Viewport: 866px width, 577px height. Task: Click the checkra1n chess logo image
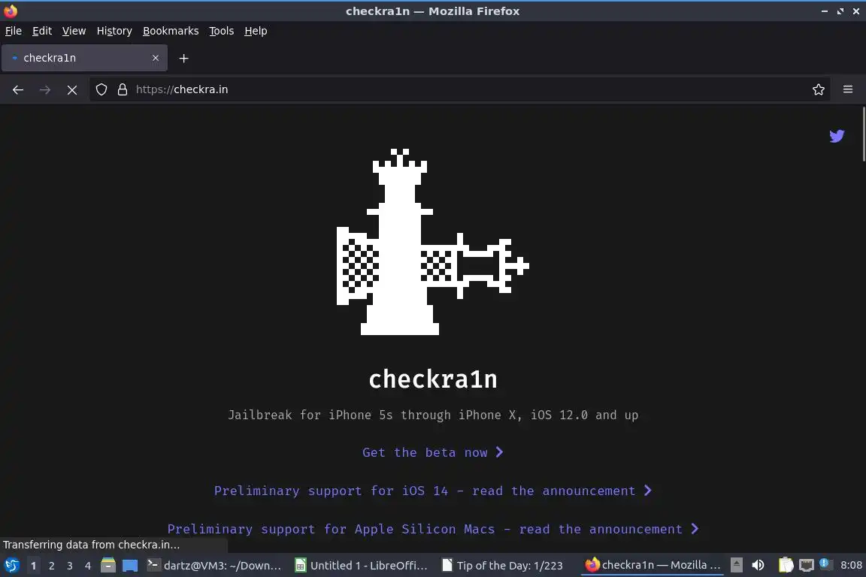pos(432,242)
